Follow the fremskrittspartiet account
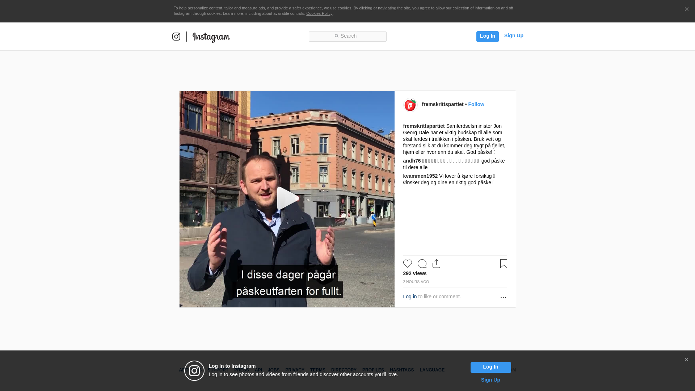 click(476, 104)
